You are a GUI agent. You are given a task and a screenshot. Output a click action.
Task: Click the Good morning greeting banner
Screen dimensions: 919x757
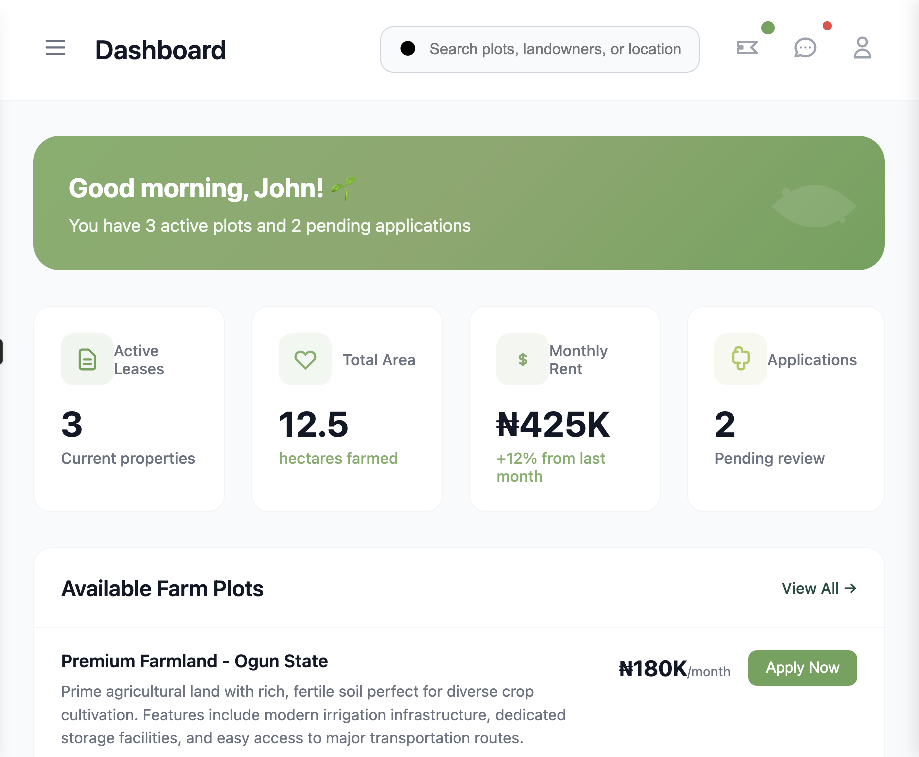pos(459,203)
